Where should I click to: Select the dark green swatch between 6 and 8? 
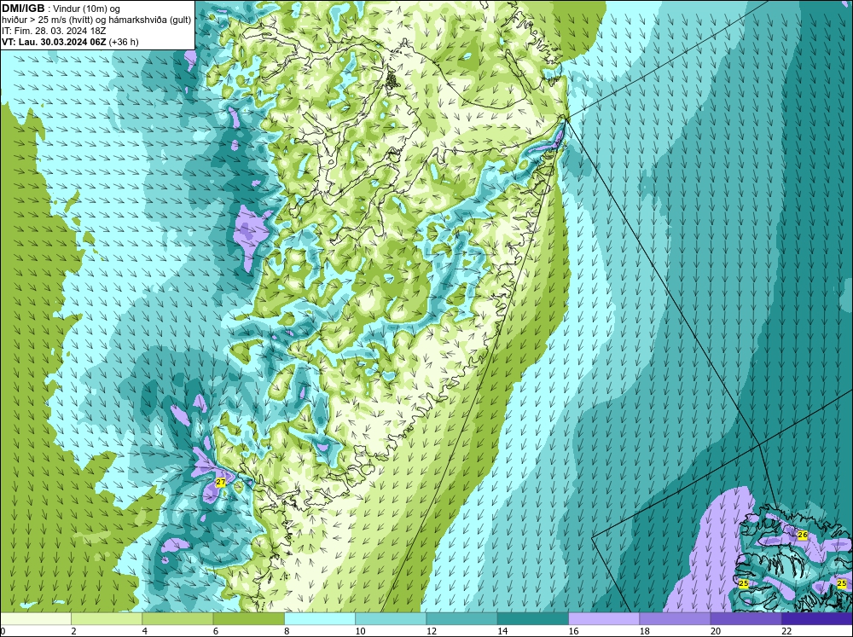tap(248, 619)
